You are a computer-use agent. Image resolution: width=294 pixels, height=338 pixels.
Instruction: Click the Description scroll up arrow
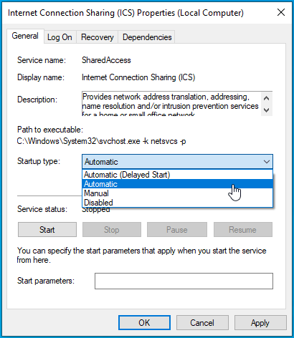(267, 98)
